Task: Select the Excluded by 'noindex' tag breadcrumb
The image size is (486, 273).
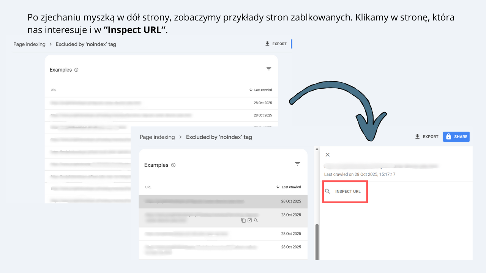Action: pos(219,137)
